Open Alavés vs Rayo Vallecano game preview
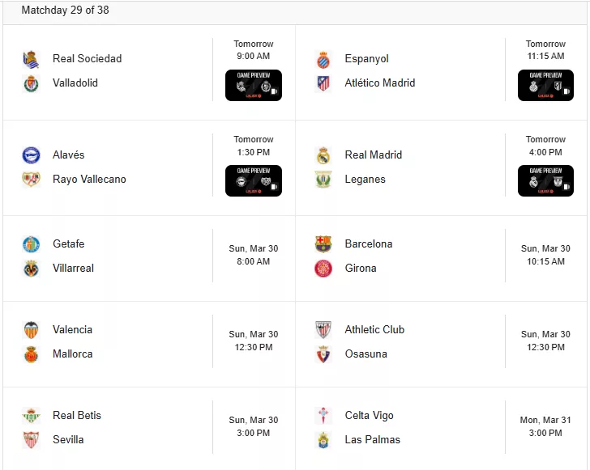590x470 pixels. pyautogui.click(x=254, y=180)
